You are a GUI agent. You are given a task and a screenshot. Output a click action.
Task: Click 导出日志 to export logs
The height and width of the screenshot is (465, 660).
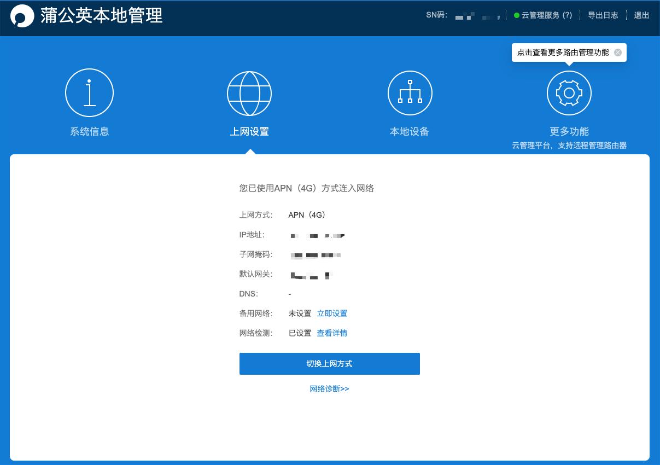click(603, 15)
